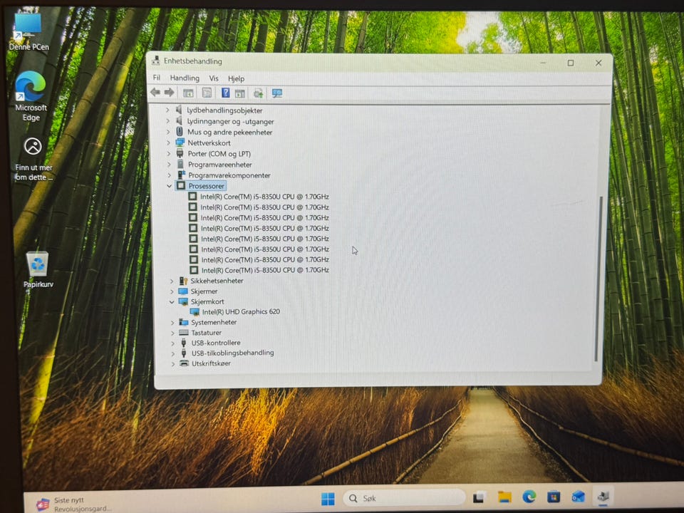Expand the Skjermer category
The width and height of the screenshot is (684, 513).
click(172, 291)
